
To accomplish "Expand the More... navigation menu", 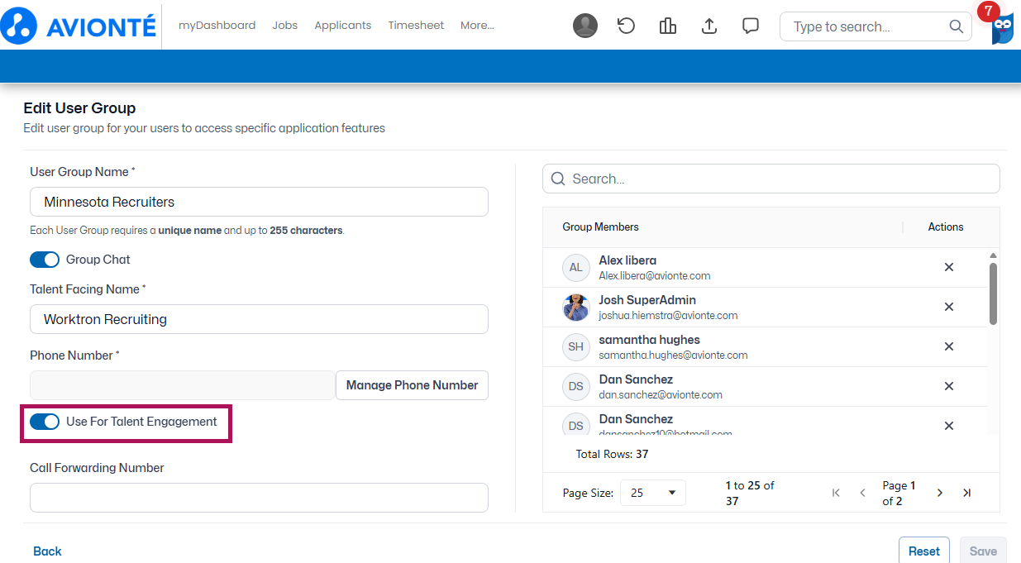I will click(477, 26).
